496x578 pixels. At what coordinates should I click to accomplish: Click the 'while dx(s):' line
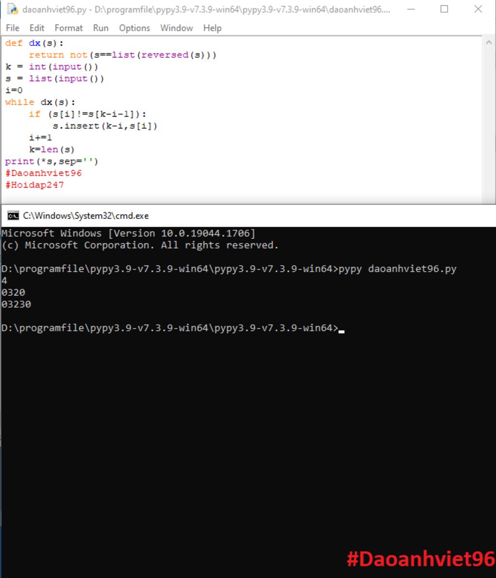click(x=40, y=102)
